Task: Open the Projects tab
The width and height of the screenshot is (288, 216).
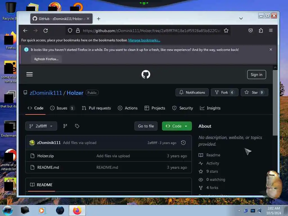Action: 155,108
